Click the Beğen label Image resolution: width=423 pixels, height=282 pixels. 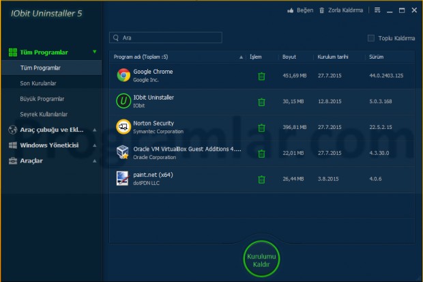(305, 10)
